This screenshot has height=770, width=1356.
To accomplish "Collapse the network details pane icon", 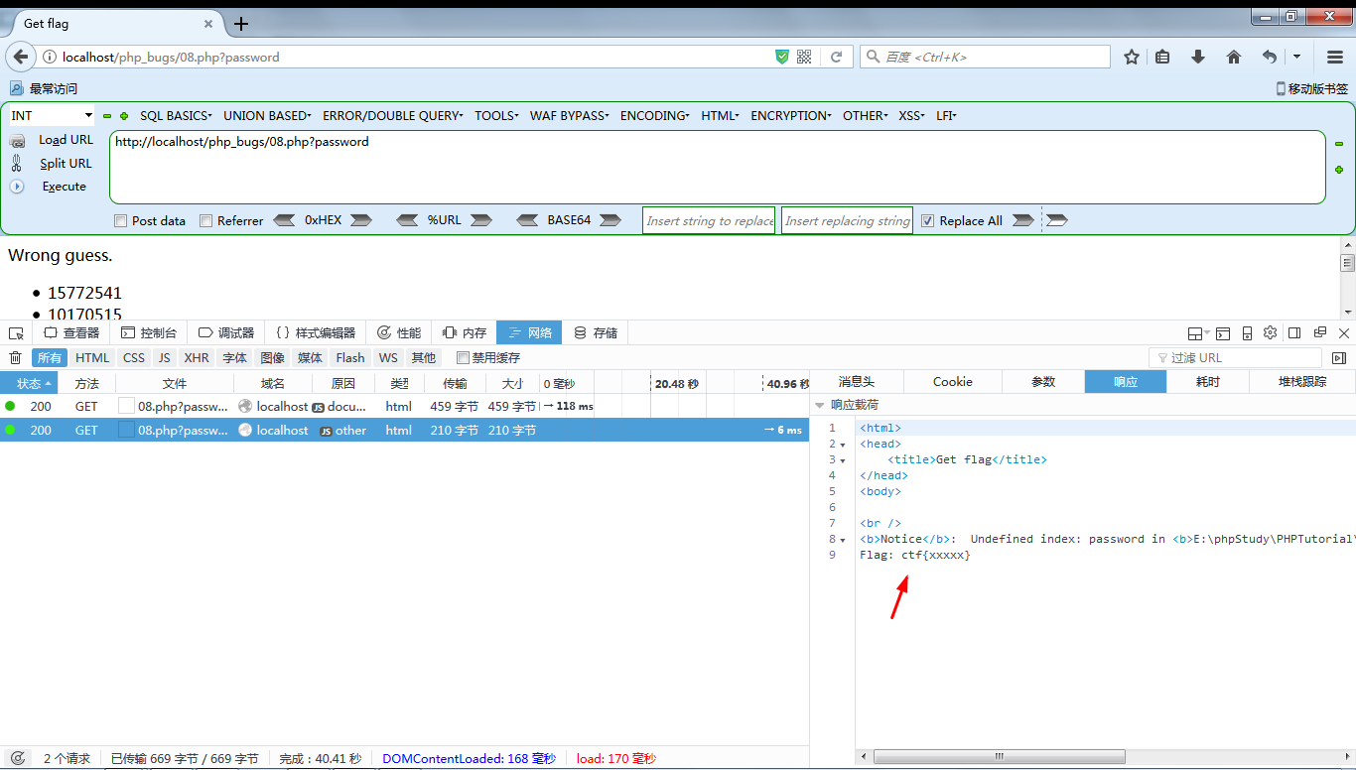I will 1339,358.
